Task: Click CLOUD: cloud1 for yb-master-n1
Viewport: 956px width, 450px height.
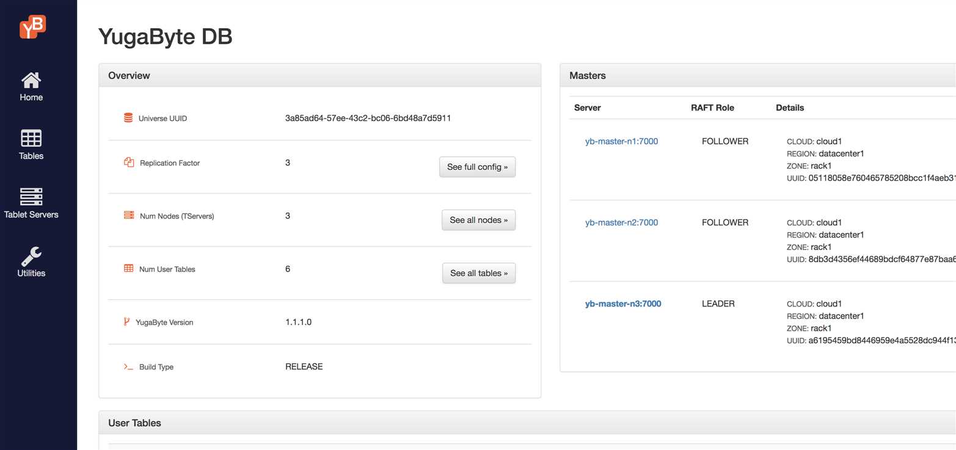Action: click(814, 141)
